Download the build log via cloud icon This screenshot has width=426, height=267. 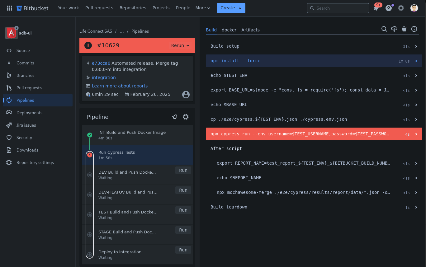click(x=394, y=29)
